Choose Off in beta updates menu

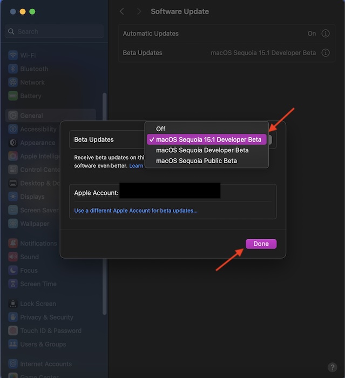coord(207,129)
